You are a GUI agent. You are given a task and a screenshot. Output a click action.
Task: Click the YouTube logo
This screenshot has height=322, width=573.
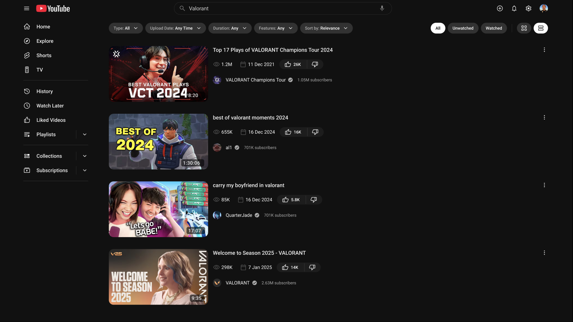[53, 8]
